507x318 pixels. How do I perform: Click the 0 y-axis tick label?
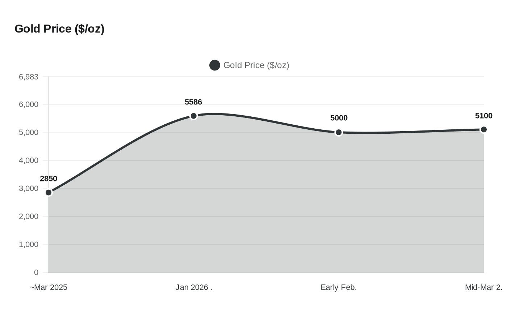point(36,272)
